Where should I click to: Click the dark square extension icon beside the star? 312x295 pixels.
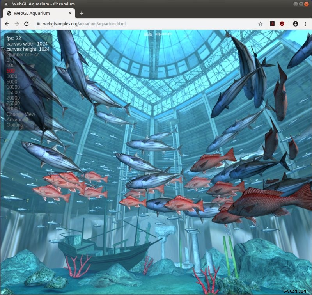point(272,24)
